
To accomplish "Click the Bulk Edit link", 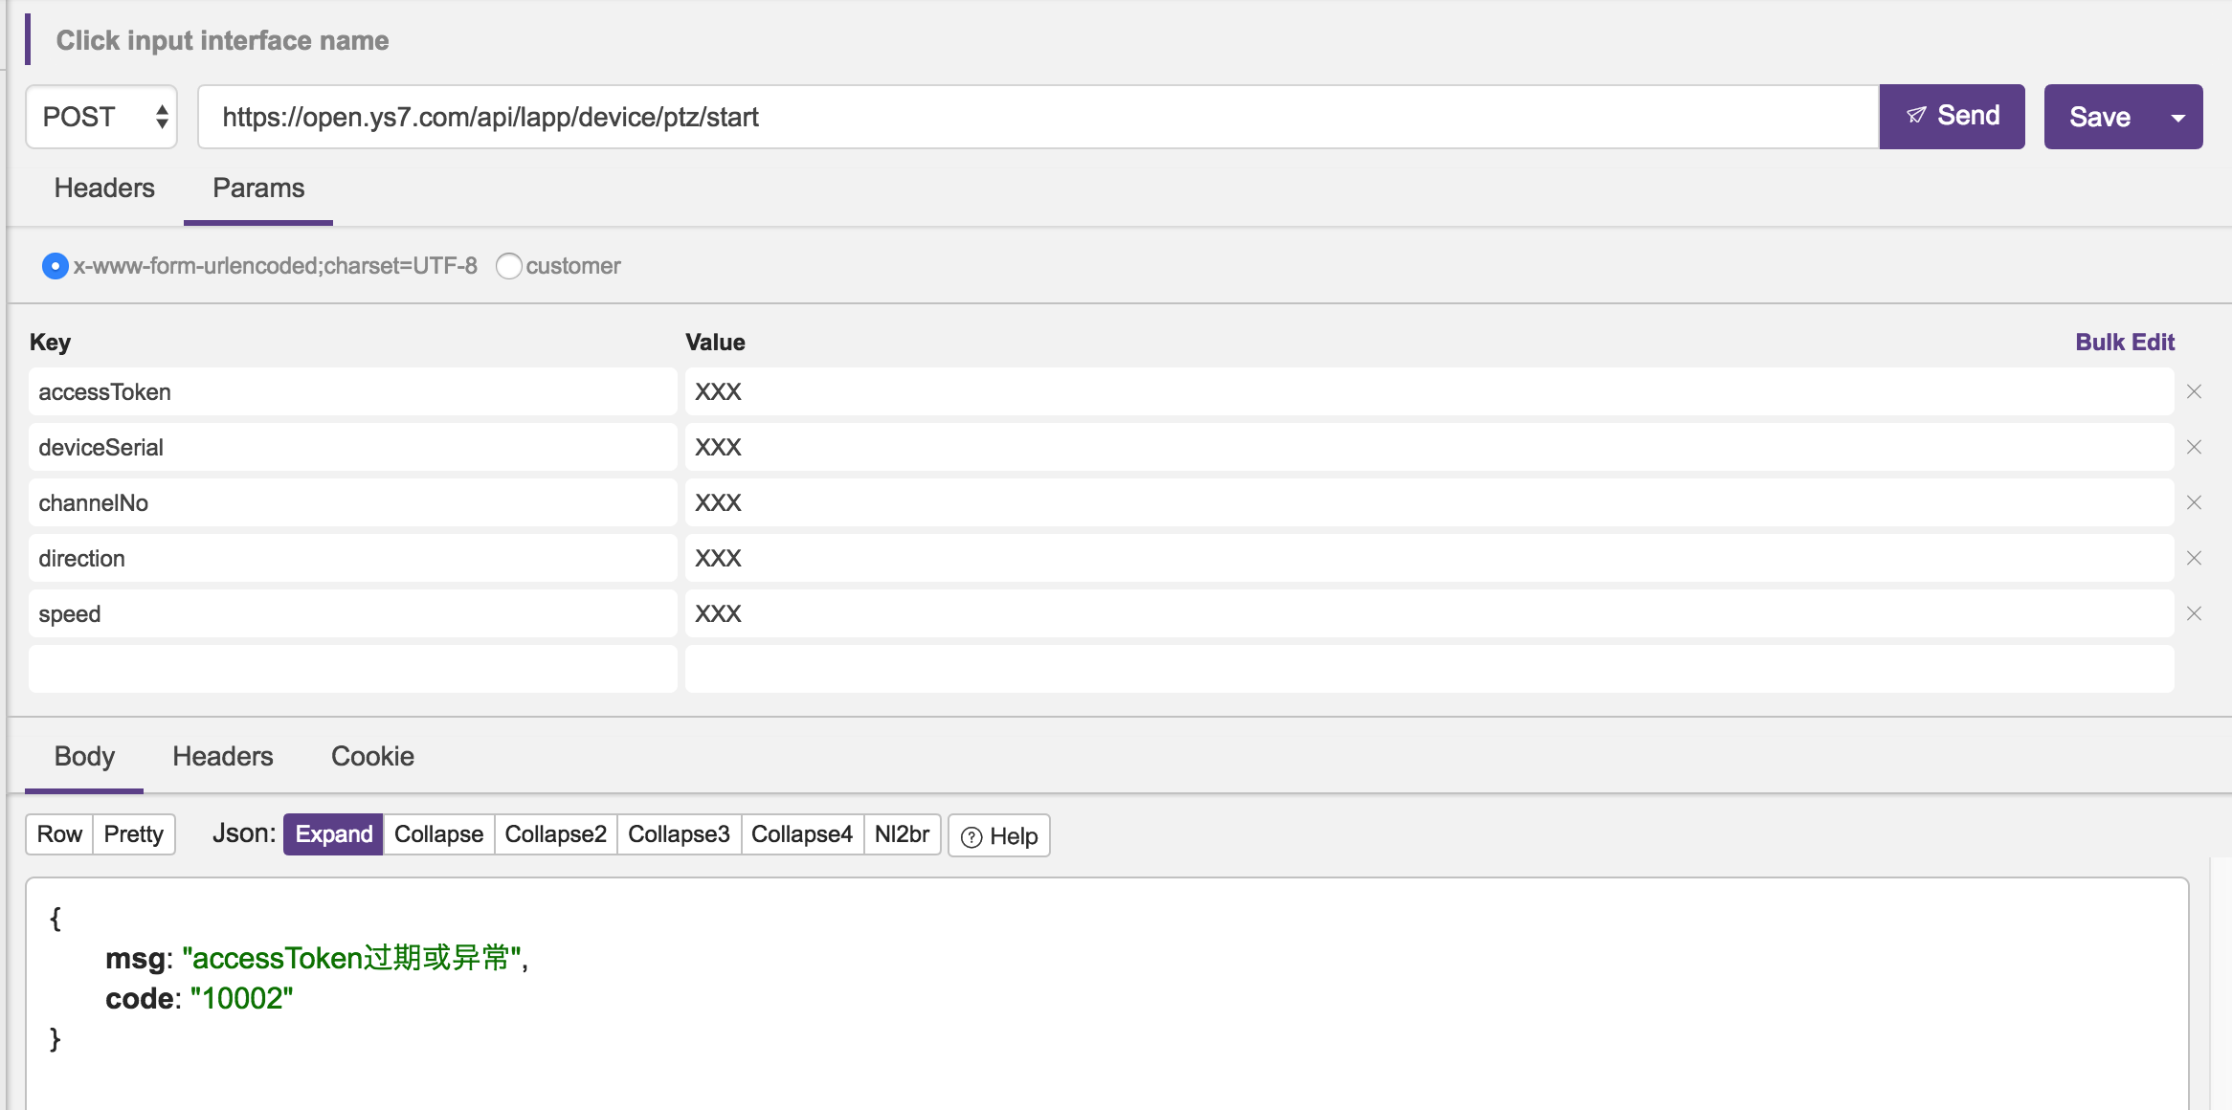I will pos(2124,342).
